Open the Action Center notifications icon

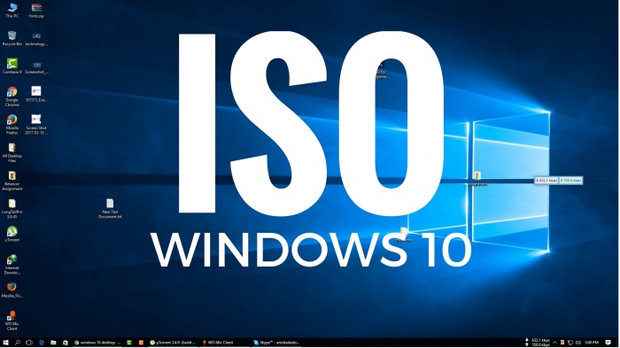tap(608, 343)
